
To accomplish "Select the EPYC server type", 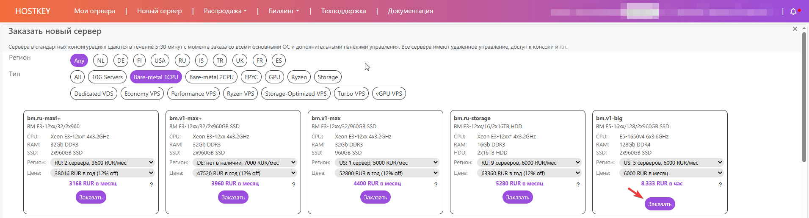I will (251, 77).
